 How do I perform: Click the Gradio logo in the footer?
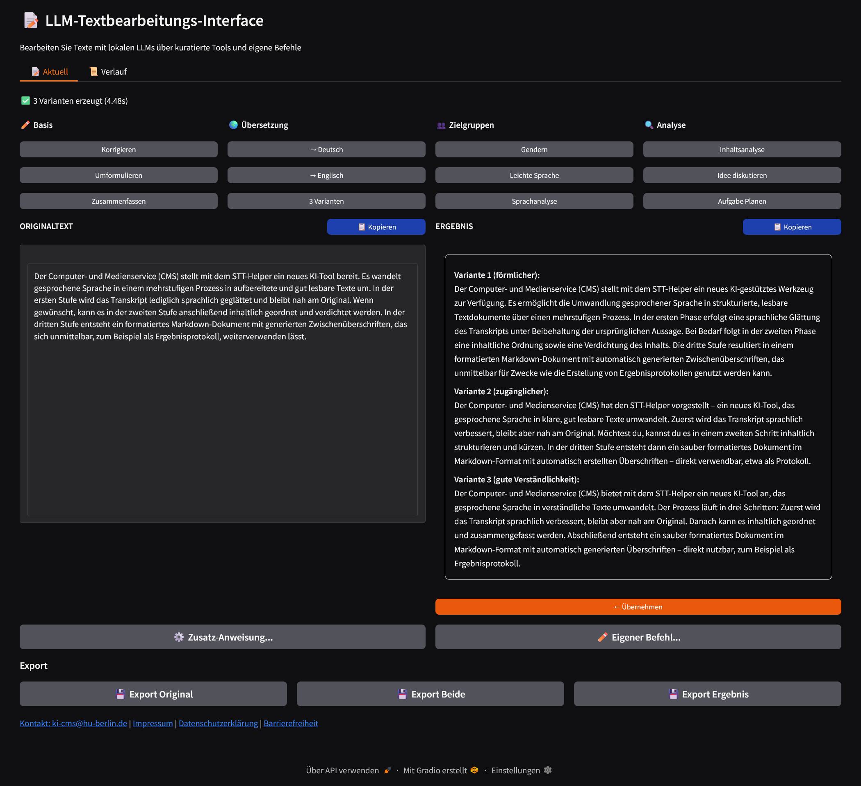(x=474, y=770)
